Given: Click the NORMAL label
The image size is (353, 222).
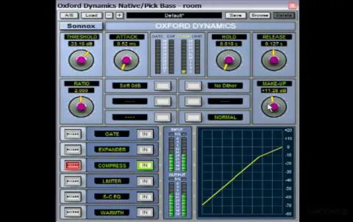Looking at the screenshot, I should click(x=225, y=117).
